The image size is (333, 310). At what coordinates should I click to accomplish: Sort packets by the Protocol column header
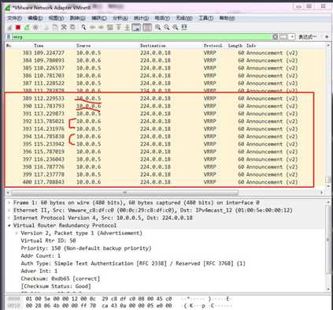click(213, 46)
